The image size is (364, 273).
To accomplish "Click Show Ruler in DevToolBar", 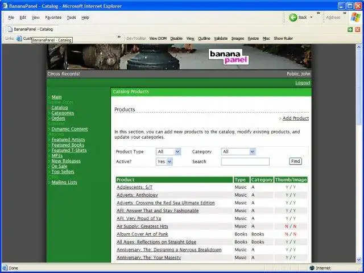I will 283,39.
